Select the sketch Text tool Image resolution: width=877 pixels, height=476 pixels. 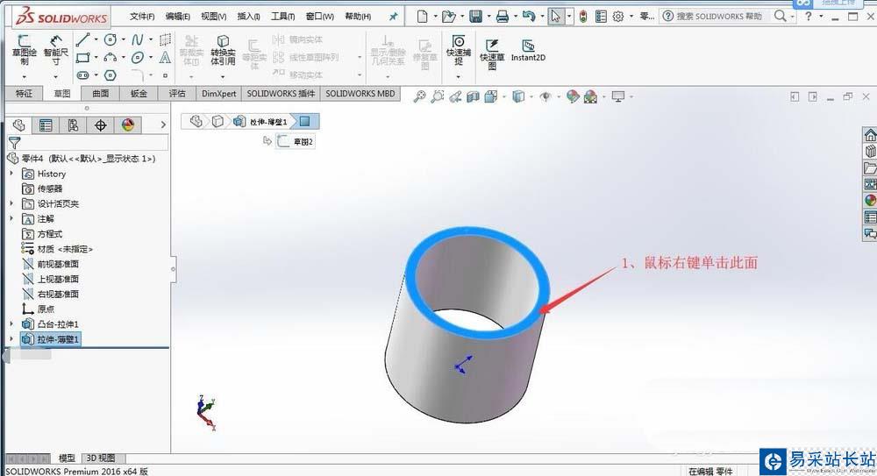click(x=165, y=57)
